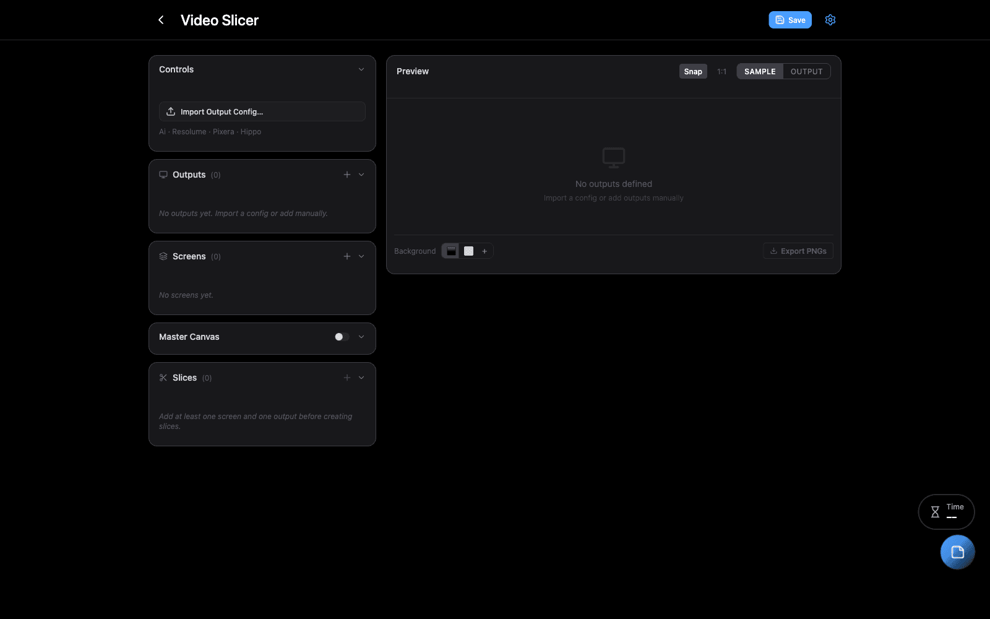Expand the Master Canvas panel chevron

tap(361, 337)
